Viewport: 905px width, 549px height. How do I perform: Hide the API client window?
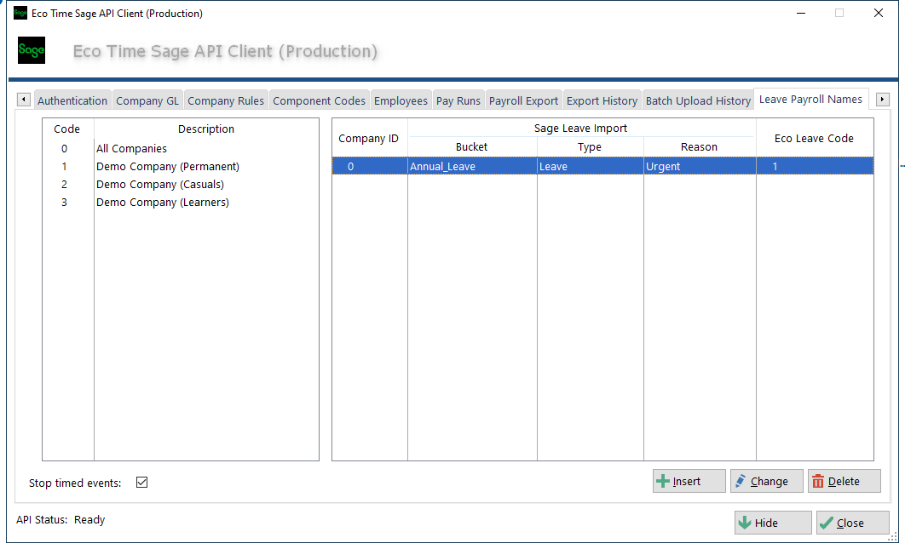coord(772,523)
